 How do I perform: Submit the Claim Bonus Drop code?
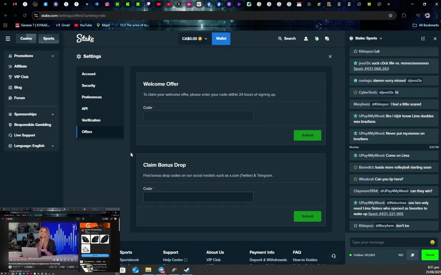click(307, 216)
